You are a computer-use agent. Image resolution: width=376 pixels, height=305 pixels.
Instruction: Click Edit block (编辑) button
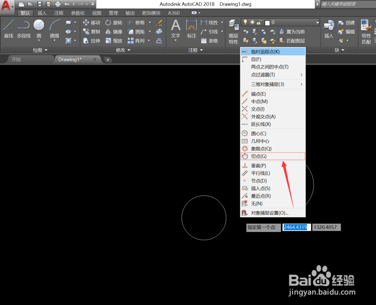tap(346, 32)
